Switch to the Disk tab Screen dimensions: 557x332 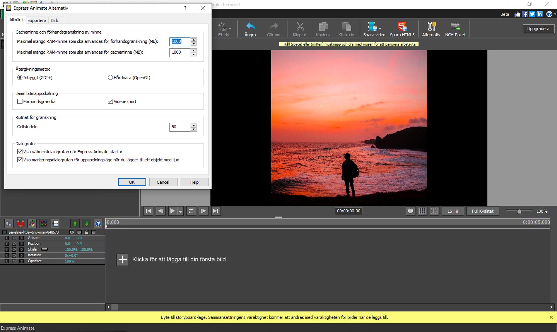point(55,20)
